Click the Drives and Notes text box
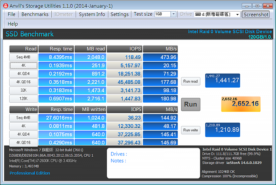Image resolution: width=276 pixels, height=185 pixels. [153, 163]
